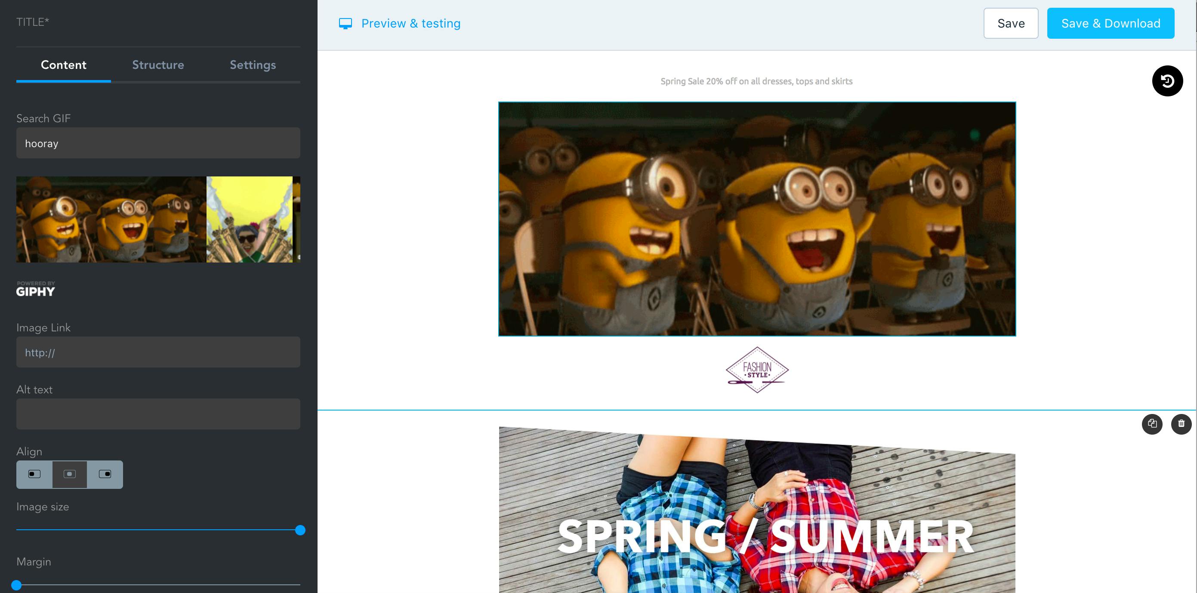The height and width of the screenshot is (593, 1197).
Task: Select the Fashion Style logo image
Action: 757,370
